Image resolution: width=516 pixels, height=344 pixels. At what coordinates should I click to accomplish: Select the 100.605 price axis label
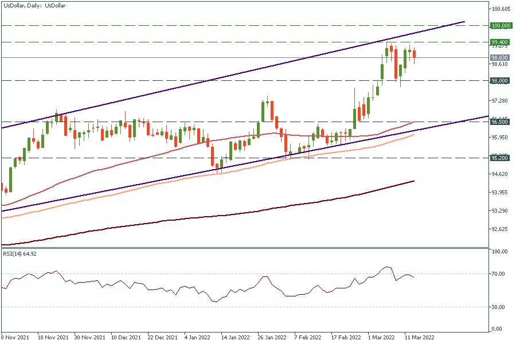[x=501, y=9]
